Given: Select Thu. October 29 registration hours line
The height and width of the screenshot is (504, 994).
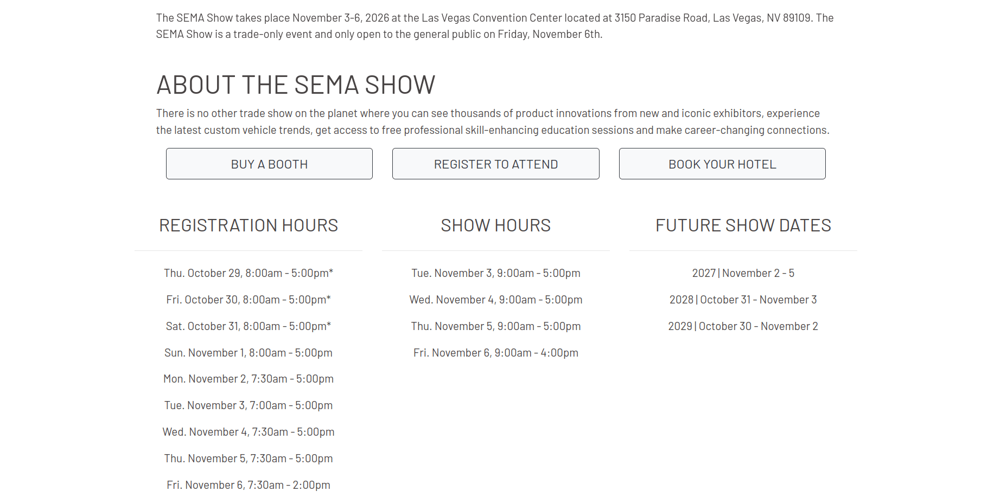Looking at the screenshot, I should coord(248,273).
